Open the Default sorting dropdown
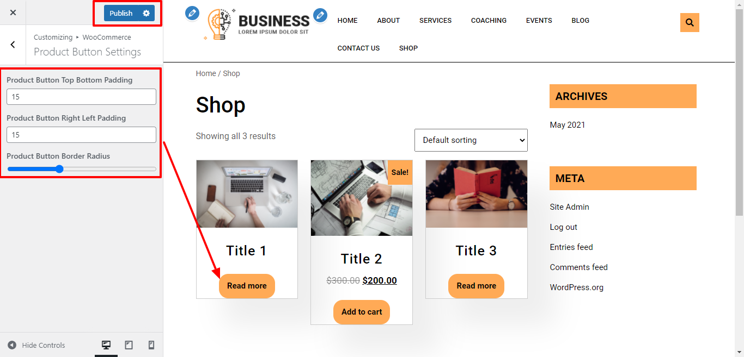 471,140
